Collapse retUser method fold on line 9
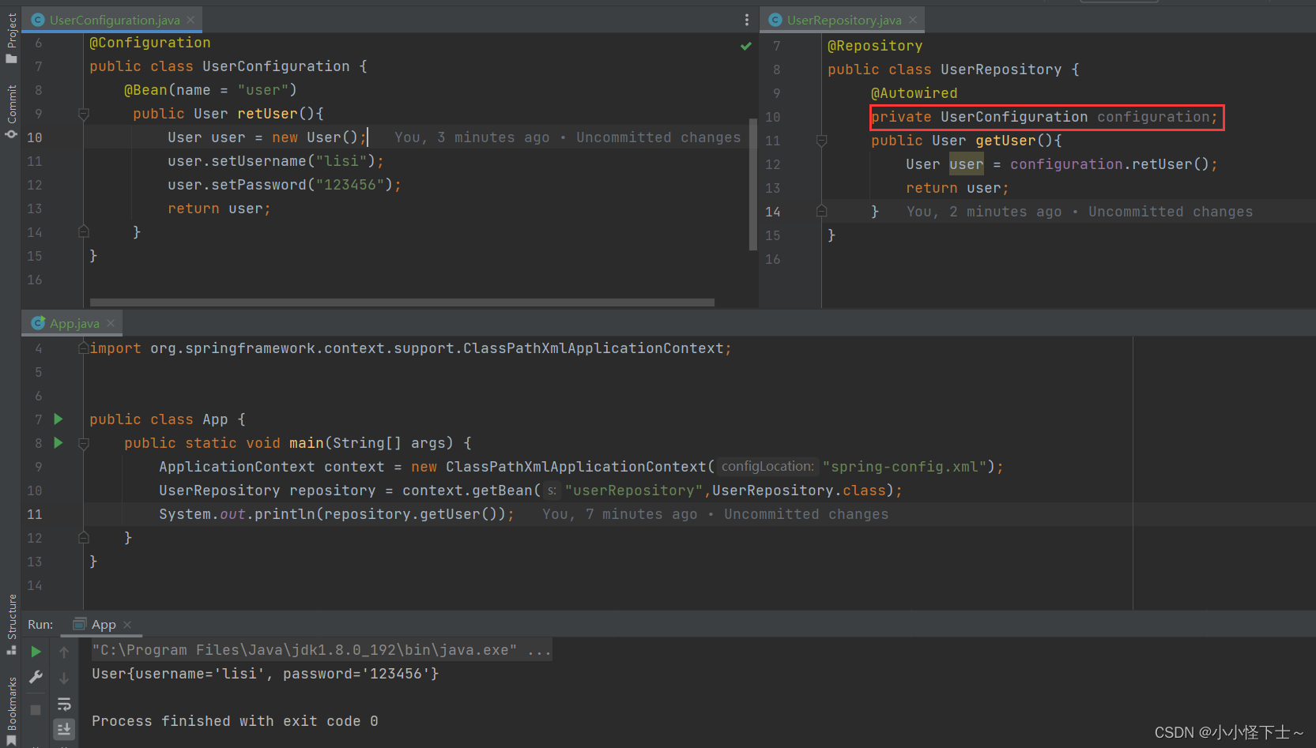Screen dimensions: 1316x748 84,114
